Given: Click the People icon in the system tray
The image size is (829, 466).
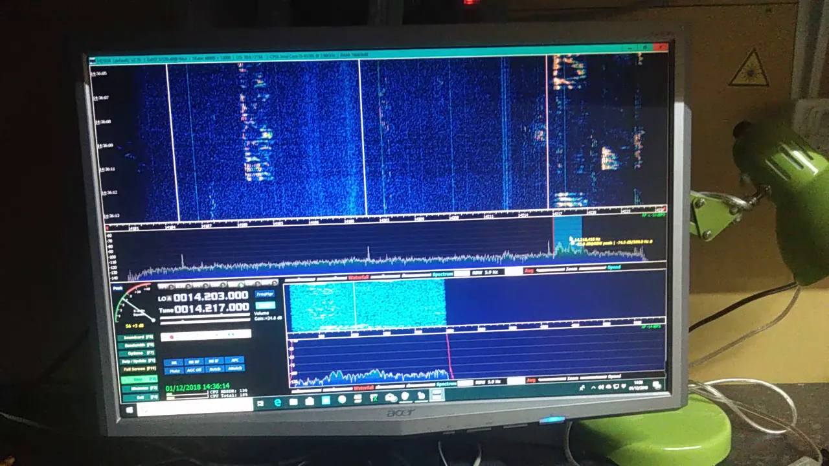Looking at the screenshot, I should pos(582,388).
